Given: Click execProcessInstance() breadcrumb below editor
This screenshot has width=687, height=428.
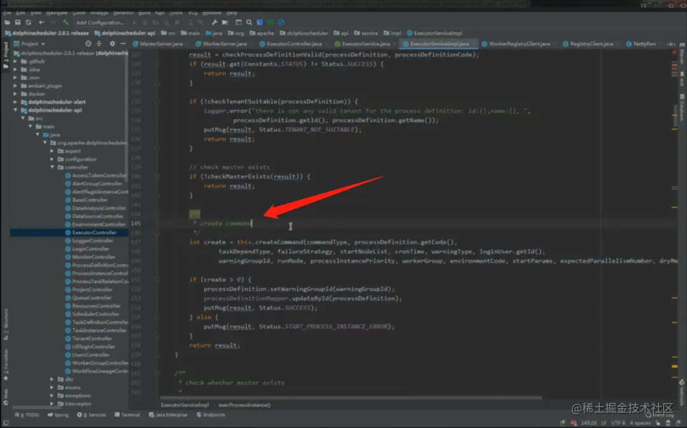Looking at the screenshot, I should click(x=244, y=405).
